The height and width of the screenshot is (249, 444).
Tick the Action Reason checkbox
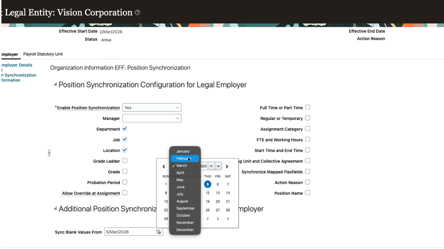click(x=307, y=182)
